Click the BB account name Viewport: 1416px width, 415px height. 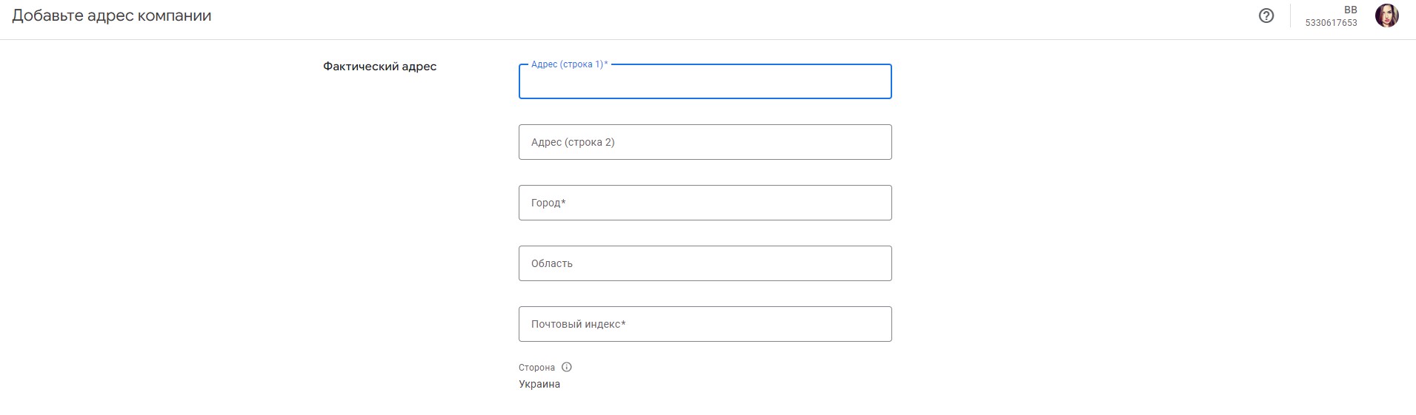pos(1350,10)
